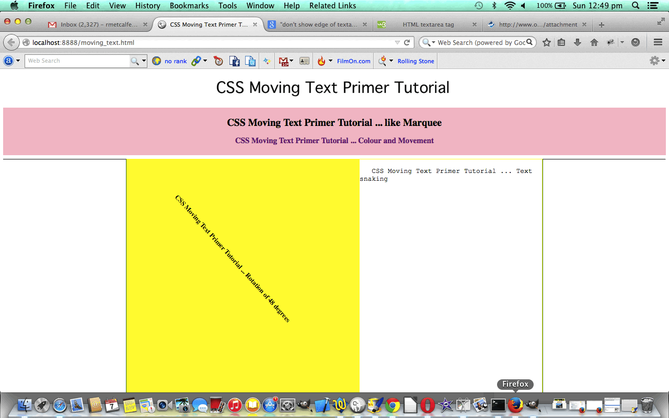Launch Safari from the Dock
The image size is (669, 418).
tap(60, 405)
